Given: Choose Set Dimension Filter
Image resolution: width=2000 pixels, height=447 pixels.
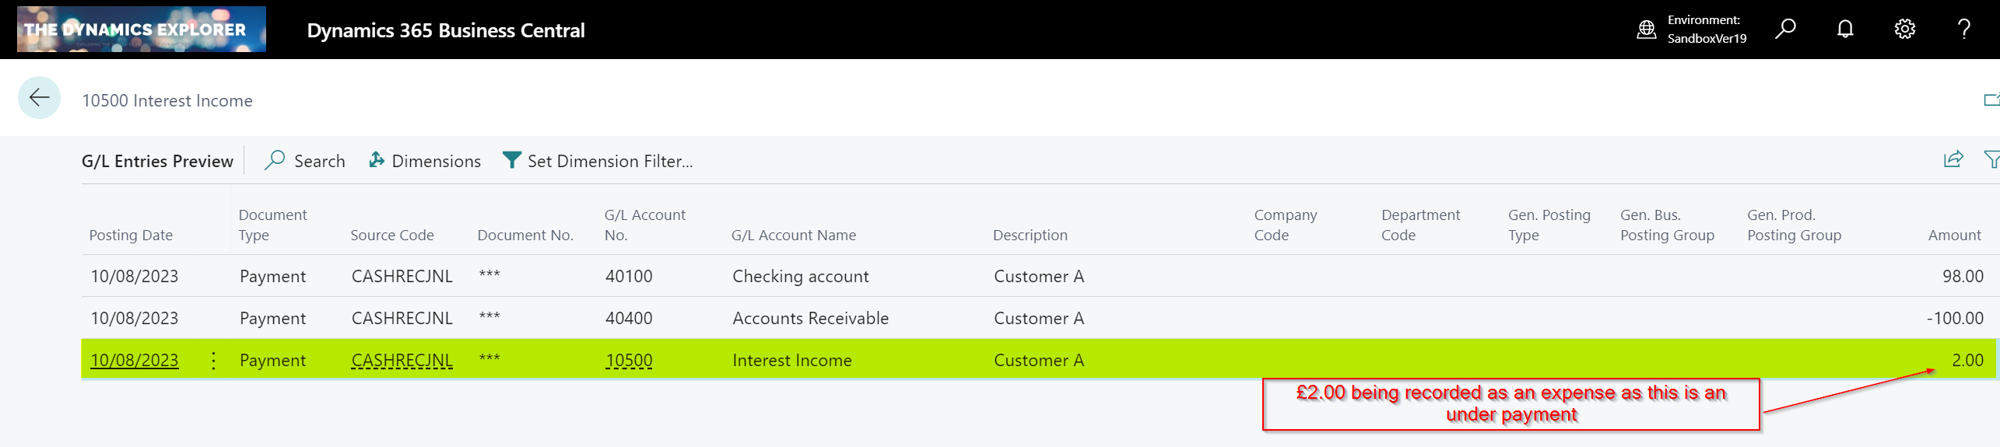Looking at the screenshot, I should 598,161.
